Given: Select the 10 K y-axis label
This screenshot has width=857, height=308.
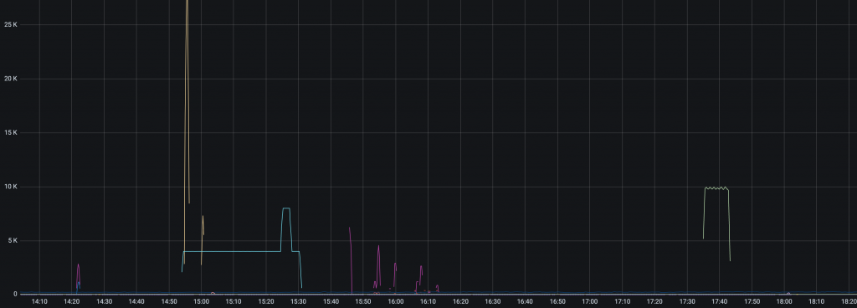Looking at the screenshot, I should (x=10, y=187).
